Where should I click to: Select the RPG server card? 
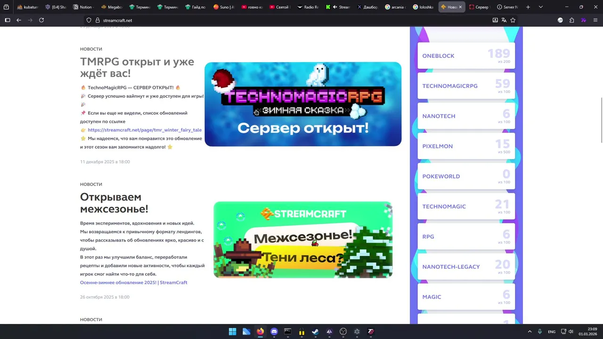[x=466, y=236]
